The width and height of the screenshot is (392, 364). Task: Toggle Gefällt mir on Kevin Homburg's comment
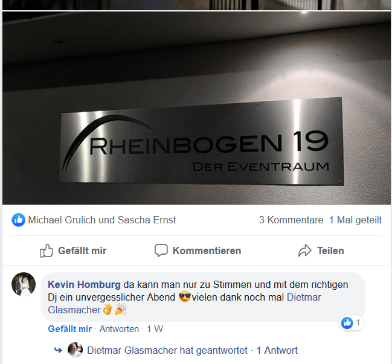[x=69, y=329]
